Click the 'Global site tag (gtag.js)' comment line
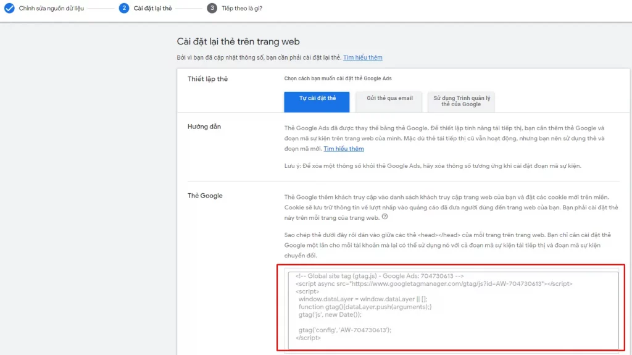Screen dimensions: 632x355 pos(380,276)
